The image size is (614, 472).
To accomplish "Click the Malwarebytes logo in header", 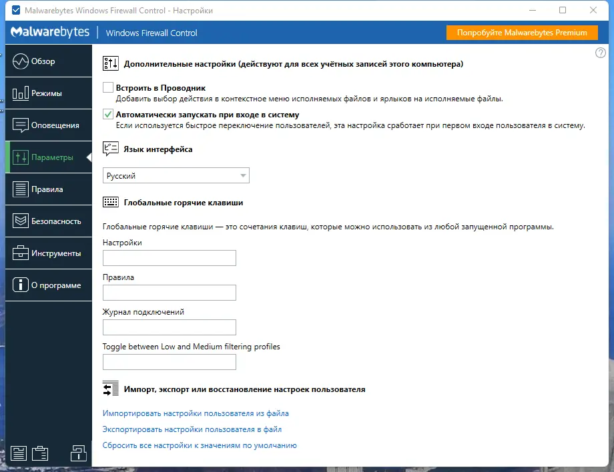I will (x=50, y=32).
